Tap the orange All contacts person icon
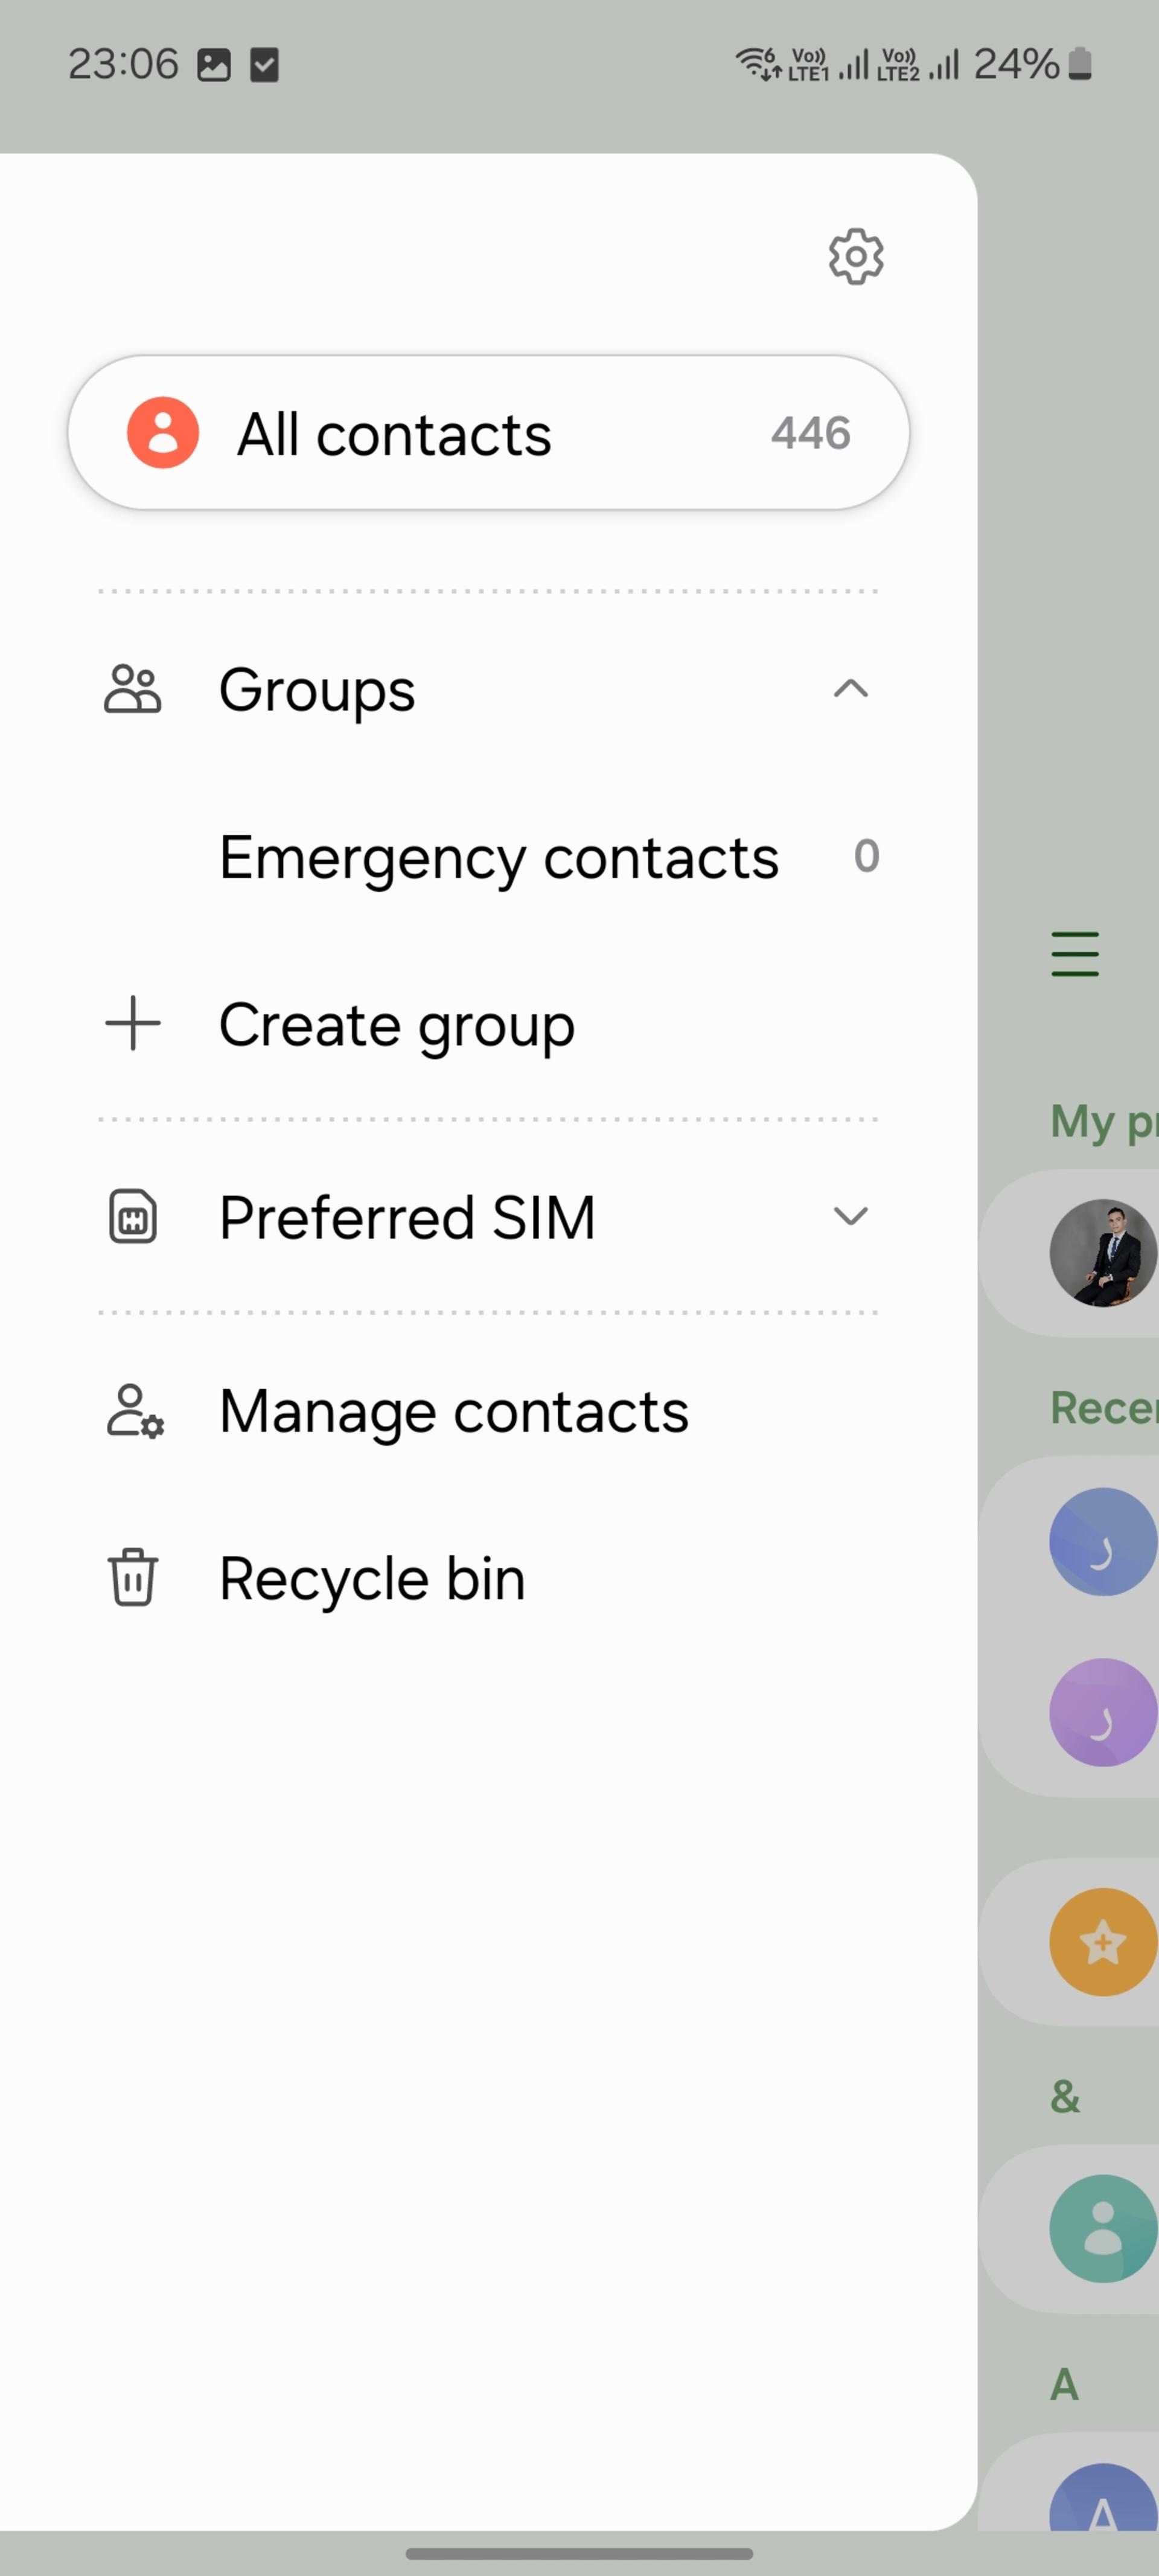The height and width of the screenshot is (2576, 1159). pyautogui.click(x=163, y=433)
